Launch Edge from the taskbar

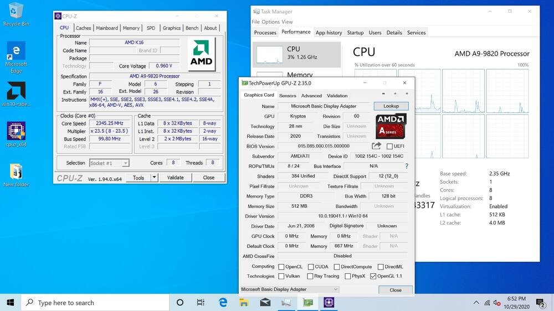(x=223, y=303)
